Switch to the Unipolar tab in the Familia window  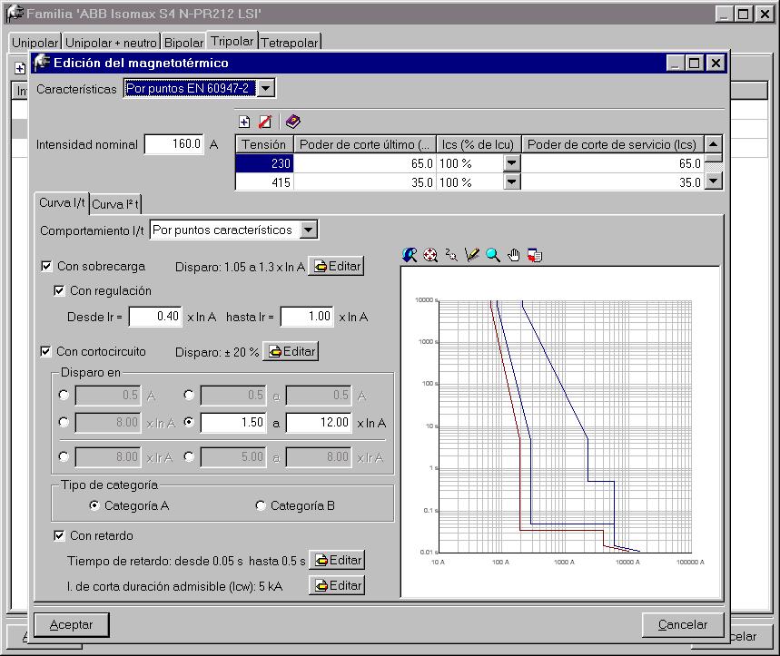point(35,43)
